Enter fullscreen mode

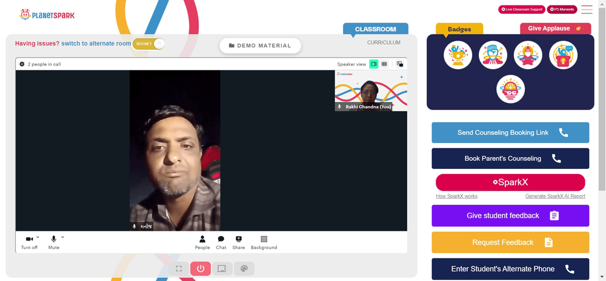point(179,269)
